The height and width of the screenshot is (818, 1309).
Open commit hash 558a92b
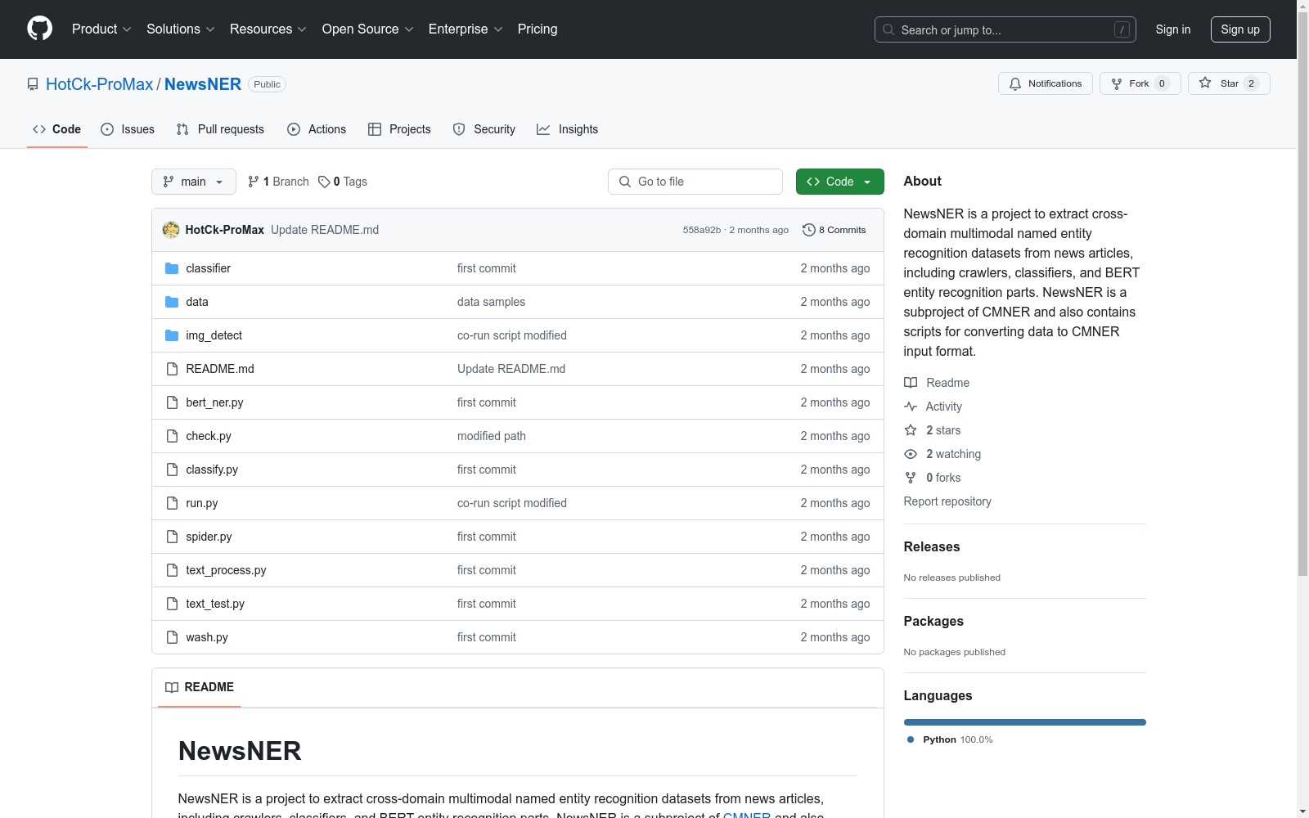coord(702,230)
